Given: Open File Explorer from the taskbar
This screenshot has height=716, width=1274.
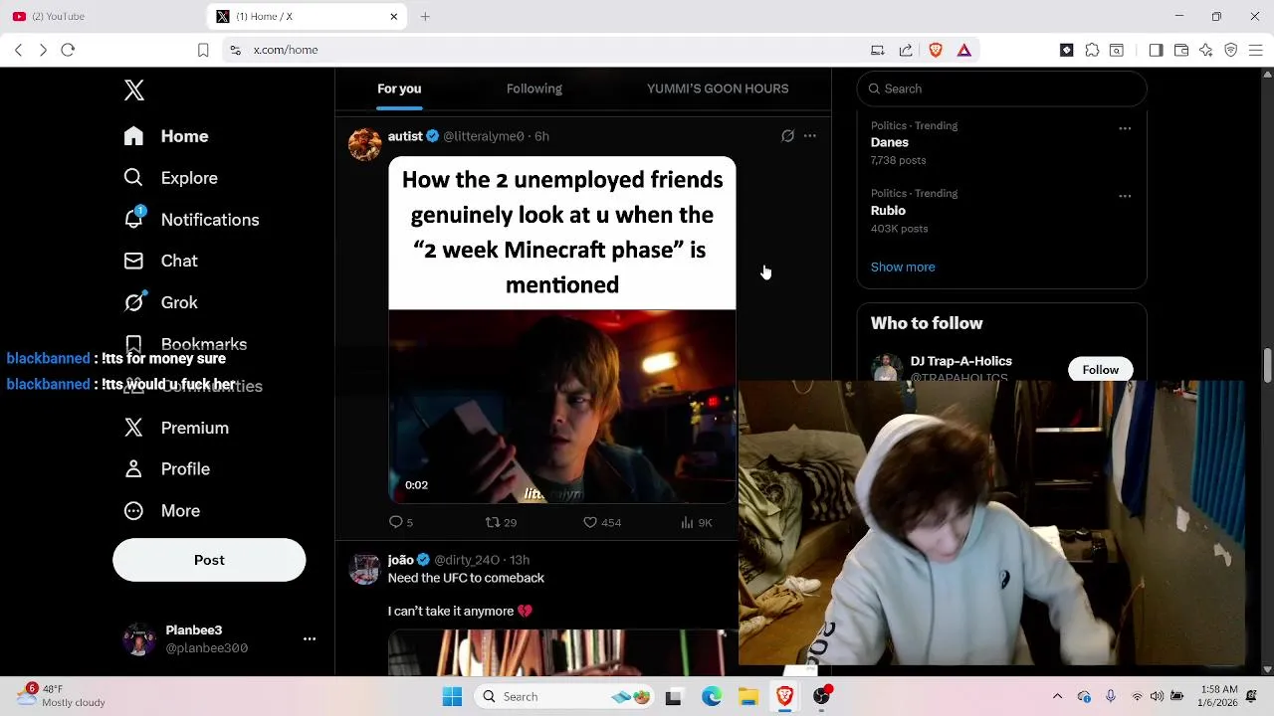Looking at the screenshot, I should click(748, 697).
